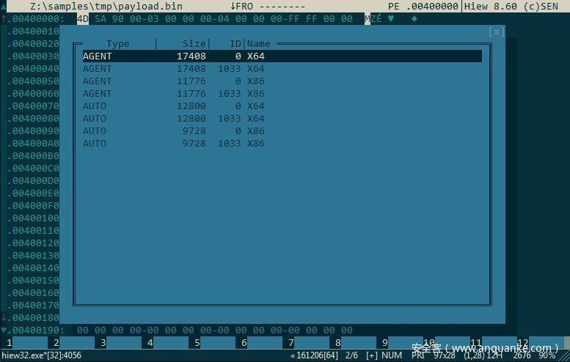570x362 pixels.
Task: Click the 90% zoom indicator in status bar
Action: click(x=547, y=355)
